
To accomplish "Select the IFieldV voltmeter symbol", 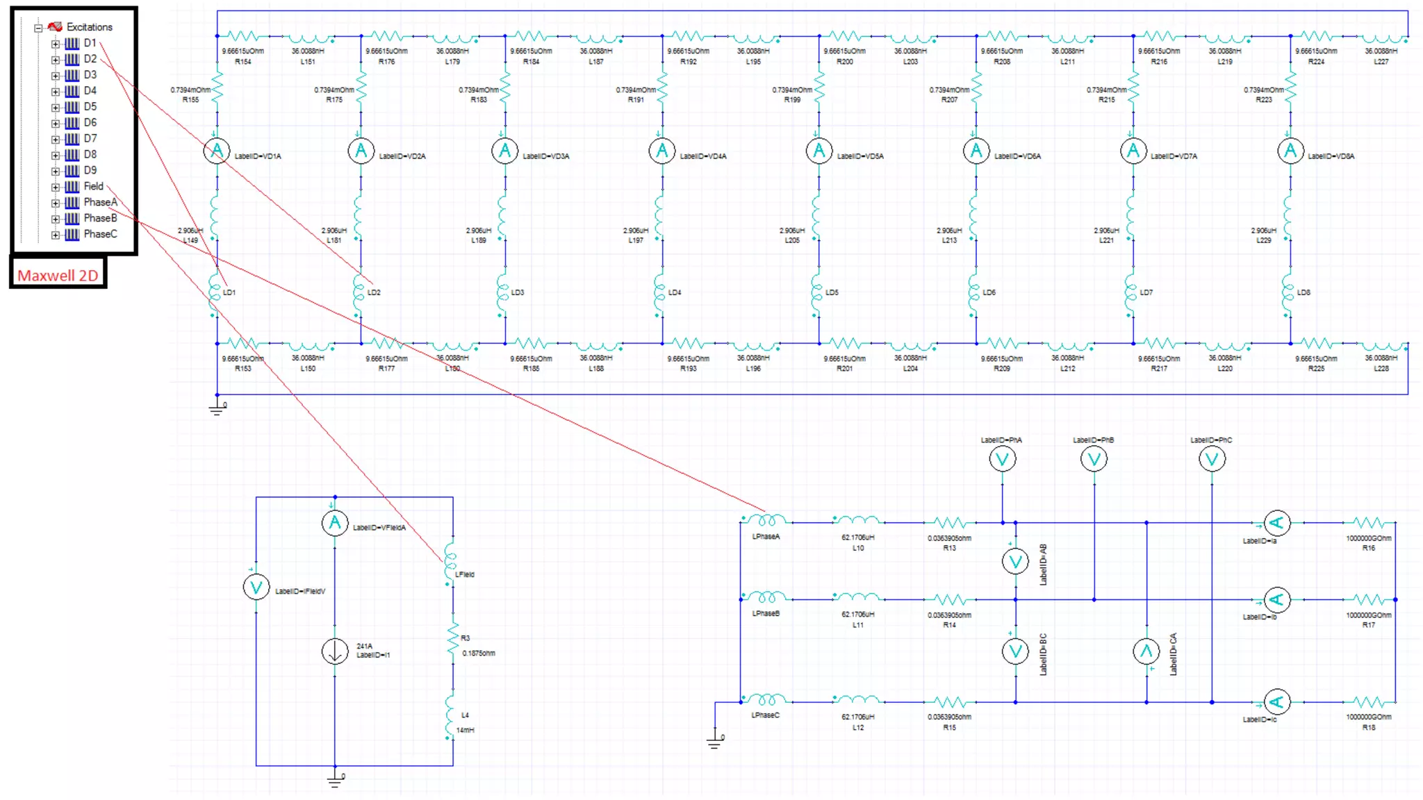I will [x=256, y=587].
